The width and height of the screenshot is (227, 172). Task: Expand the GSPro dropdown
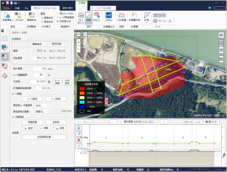[109, 21]
